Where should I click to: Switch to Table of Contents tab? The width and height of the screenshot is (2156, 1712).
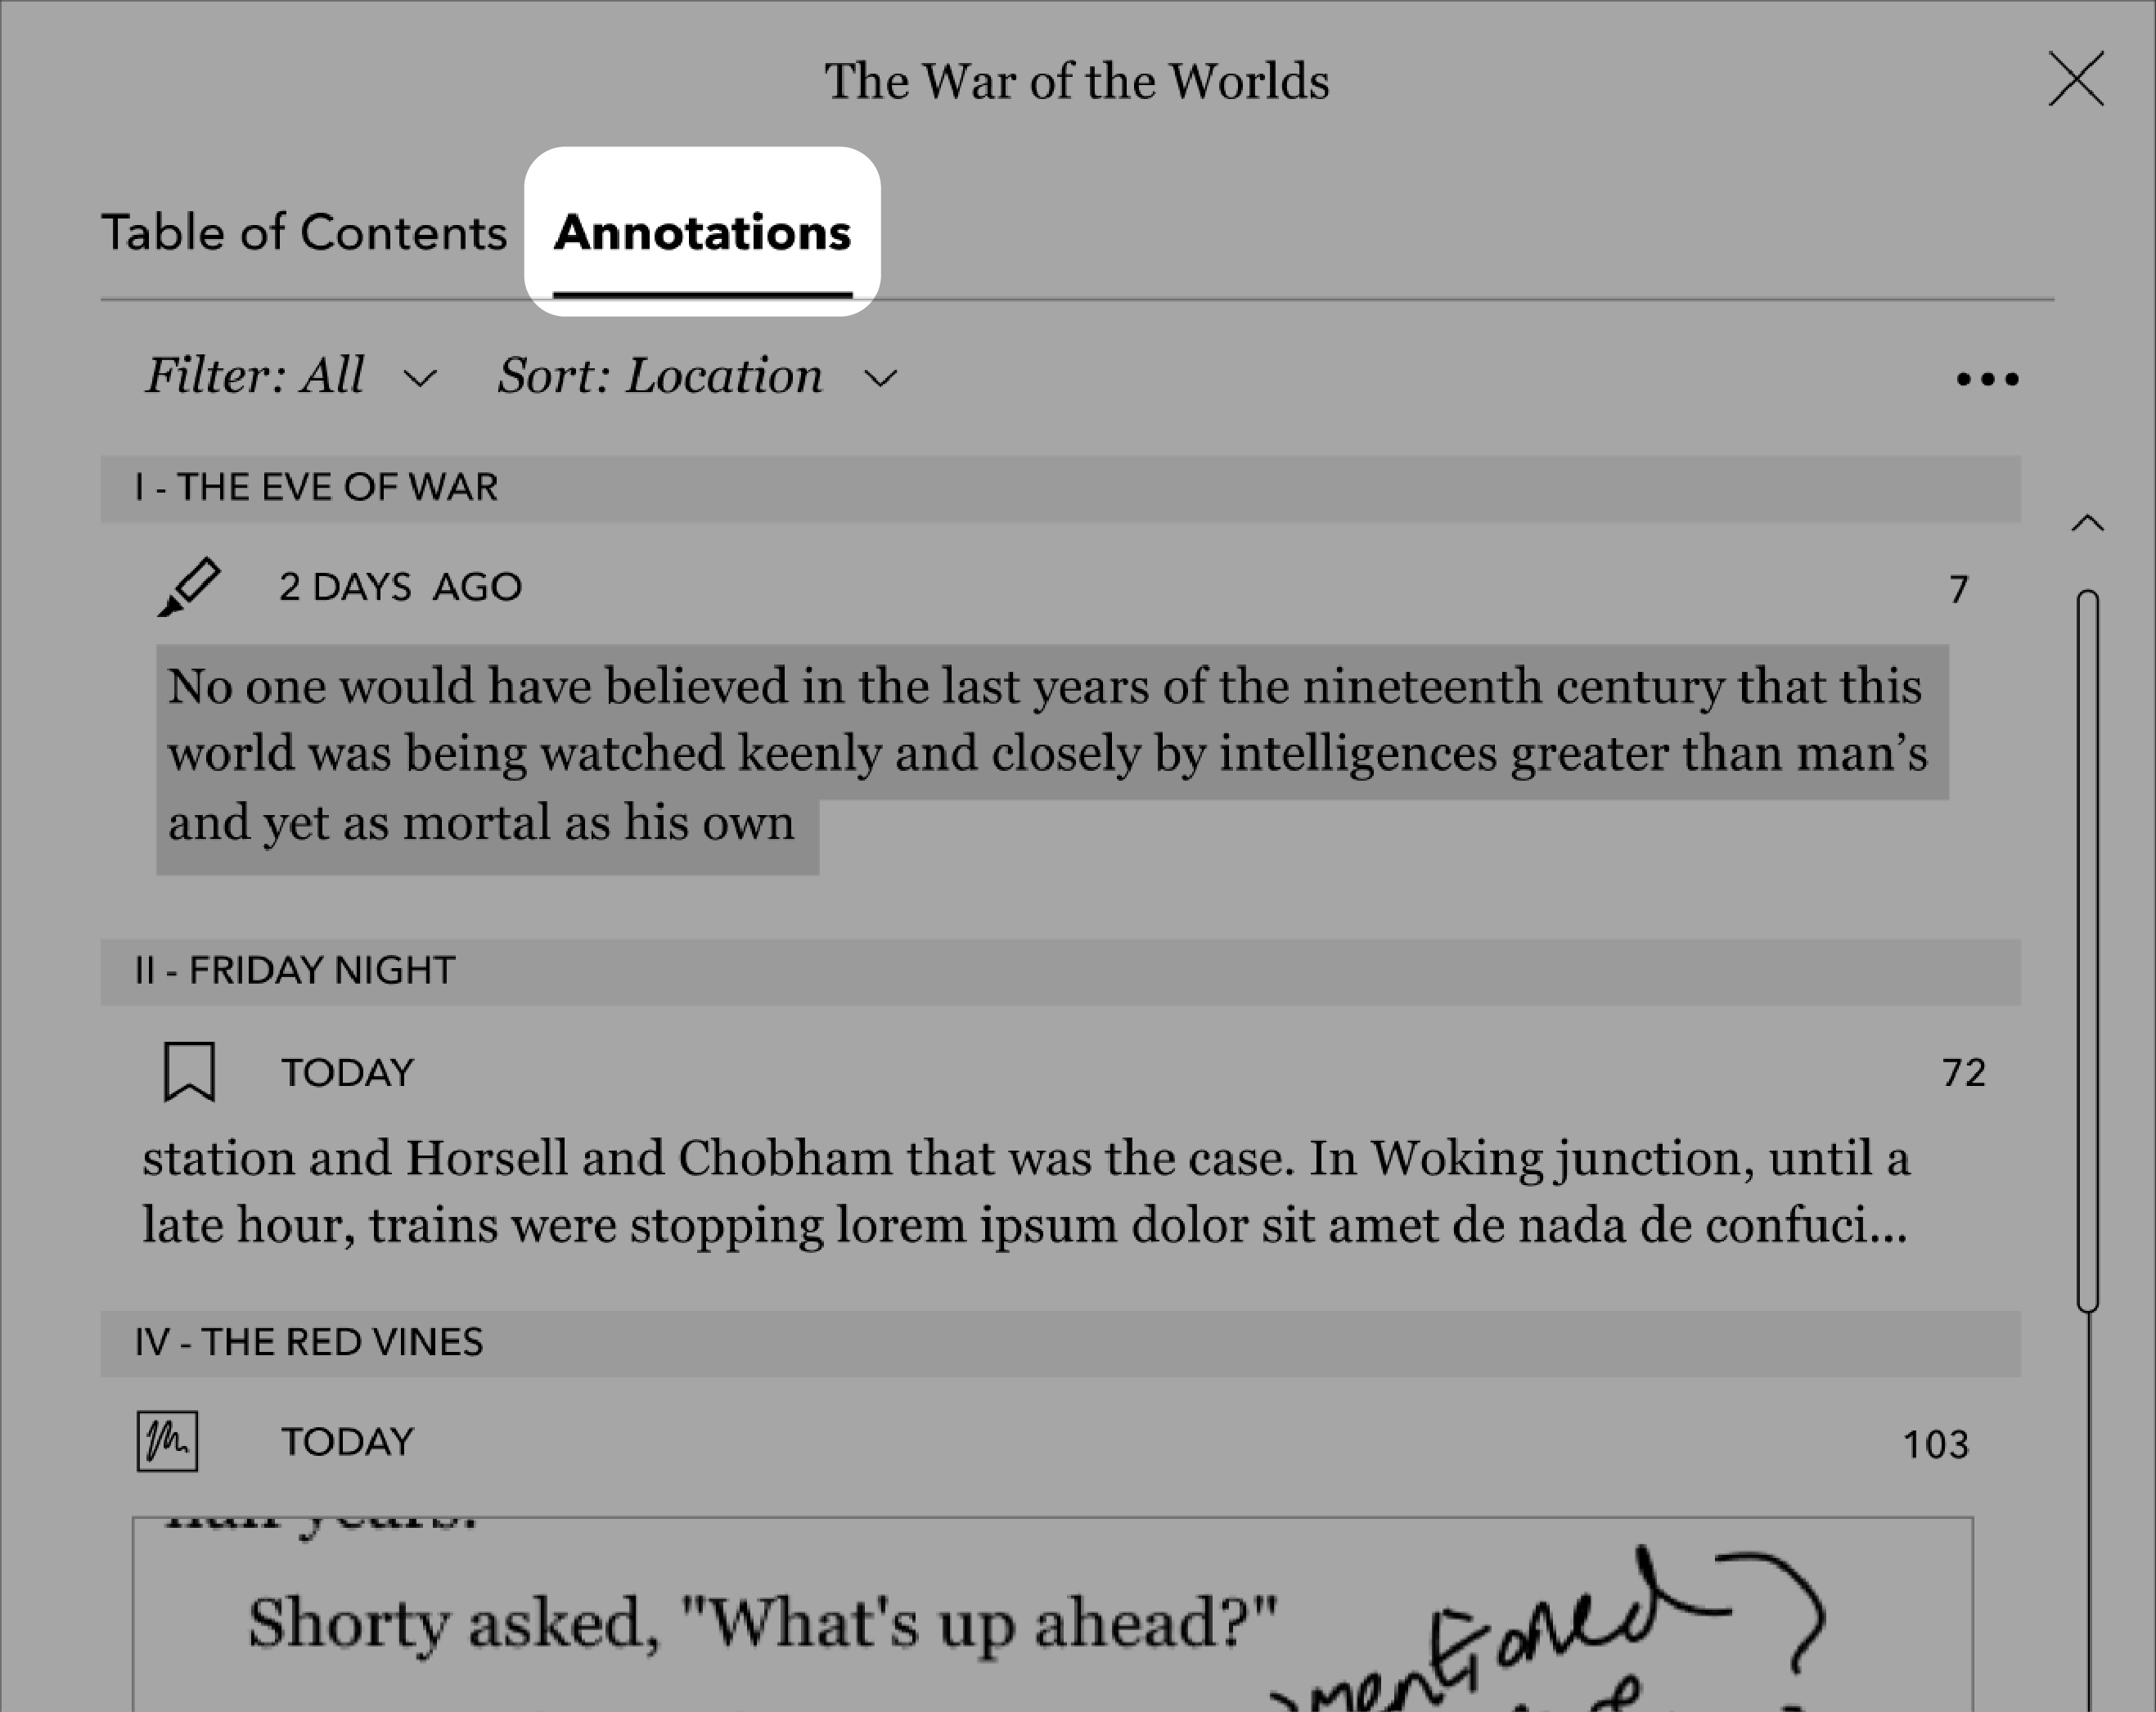tap(303, 229)
